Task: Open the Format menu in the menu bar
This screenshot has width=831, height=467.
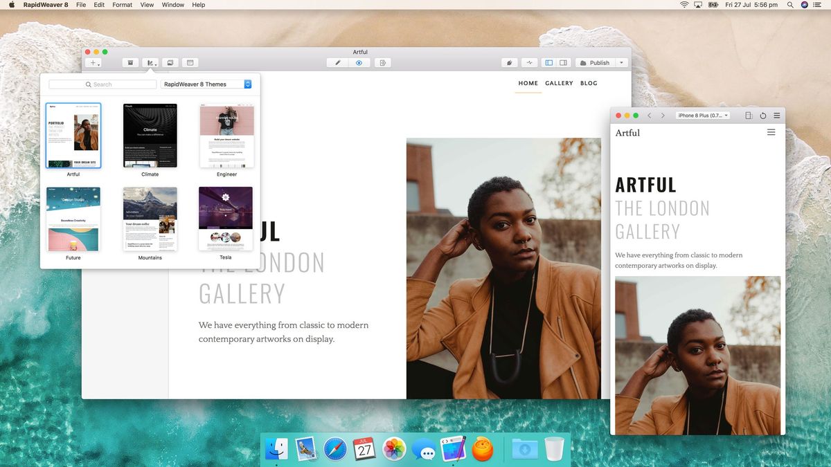Action: [x=122, y=5]
